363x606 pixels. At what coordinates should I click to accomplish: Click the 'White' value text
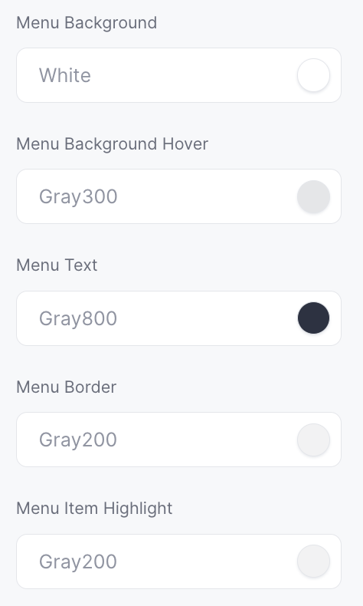(x=65, y=75)
